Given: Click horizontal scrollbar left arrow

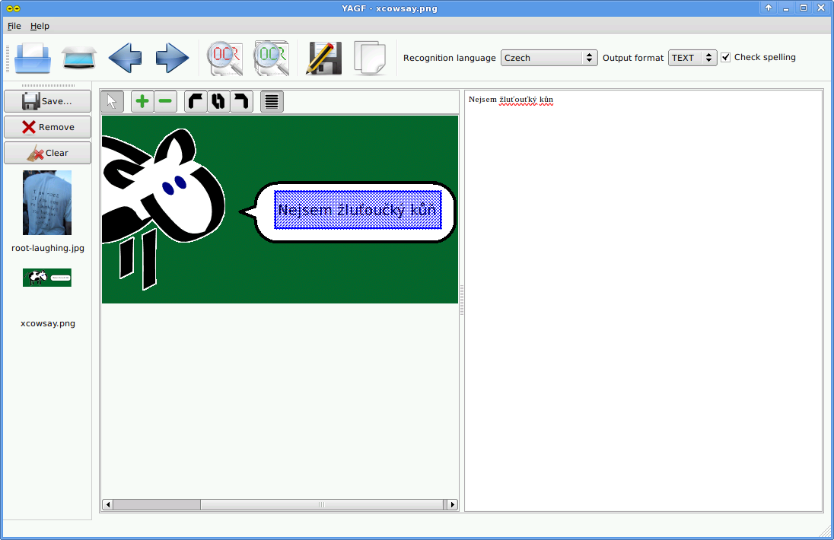Looking at the screenshot, I should [107, 504].
